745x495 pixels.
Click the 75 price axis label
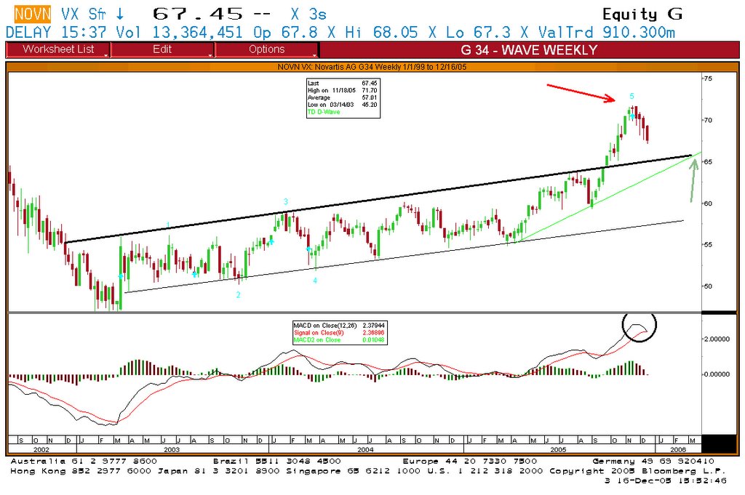click(x=708, y=79)
